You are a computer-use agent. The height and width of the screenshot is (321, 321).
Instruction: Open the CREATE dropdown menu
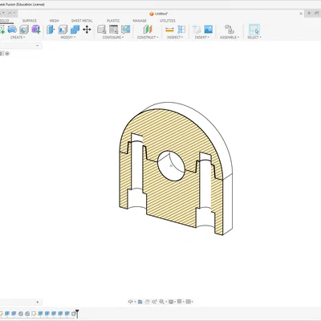18,38
